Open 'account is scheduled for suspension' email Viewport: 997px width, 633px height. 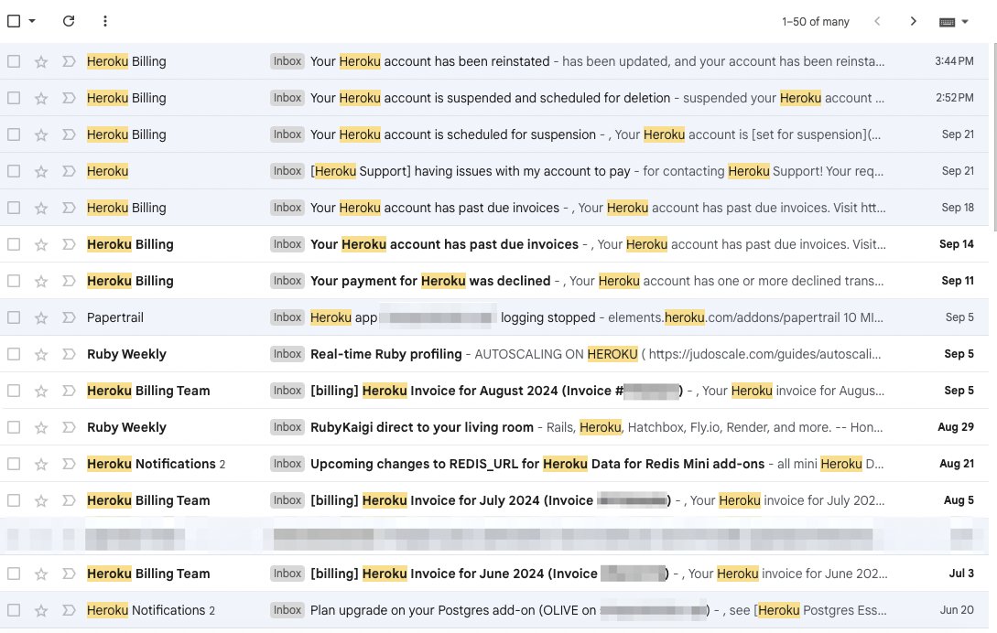pyautogui.click(x=452, y=134)
